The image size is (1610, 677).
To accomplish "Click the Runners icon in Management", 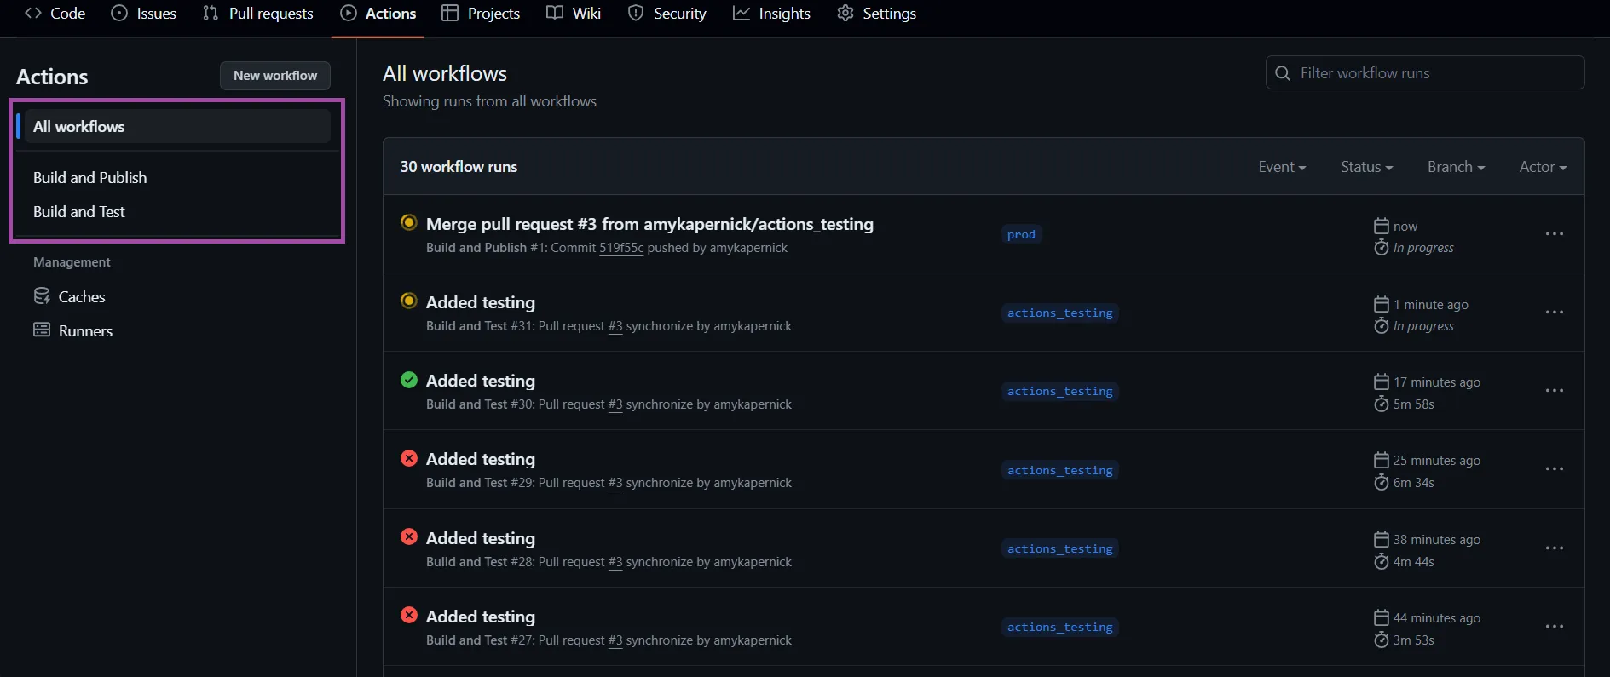I will point(42,330).
